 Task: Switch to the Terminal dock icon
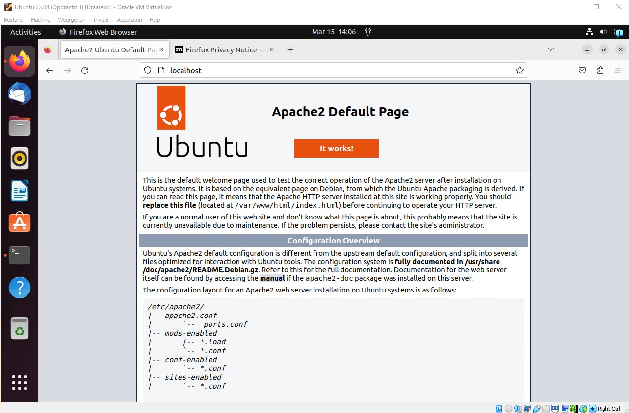20,255
